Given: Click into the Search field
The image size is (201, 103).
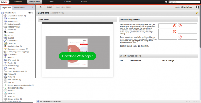Looking at the screenshot, I should [x=184, y=2].
